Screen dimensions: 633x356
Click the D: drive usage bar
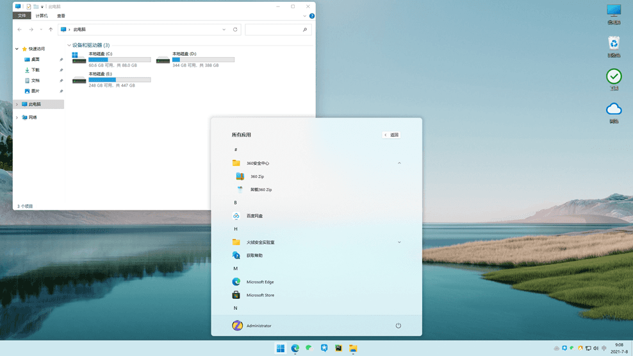point(204,60)
